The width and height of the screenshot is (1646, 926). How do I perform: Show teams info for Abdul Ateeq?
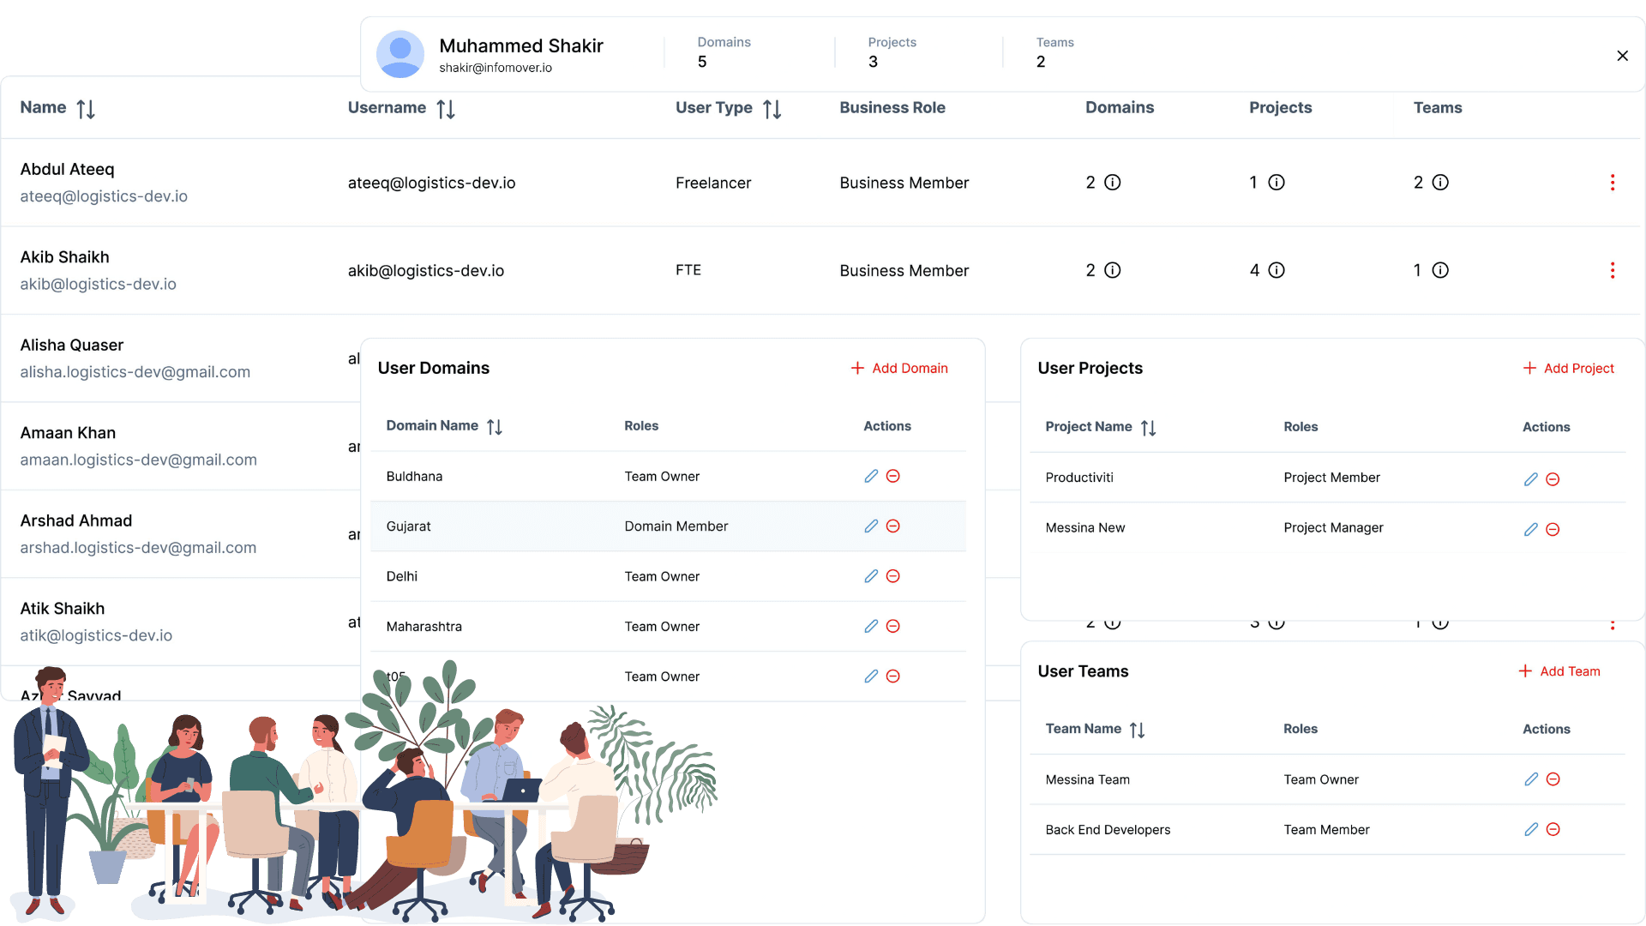tap(1440, 183)
